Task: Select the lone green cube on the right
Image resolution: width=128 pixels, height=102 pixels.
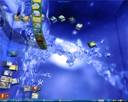Action: [92, 44]
